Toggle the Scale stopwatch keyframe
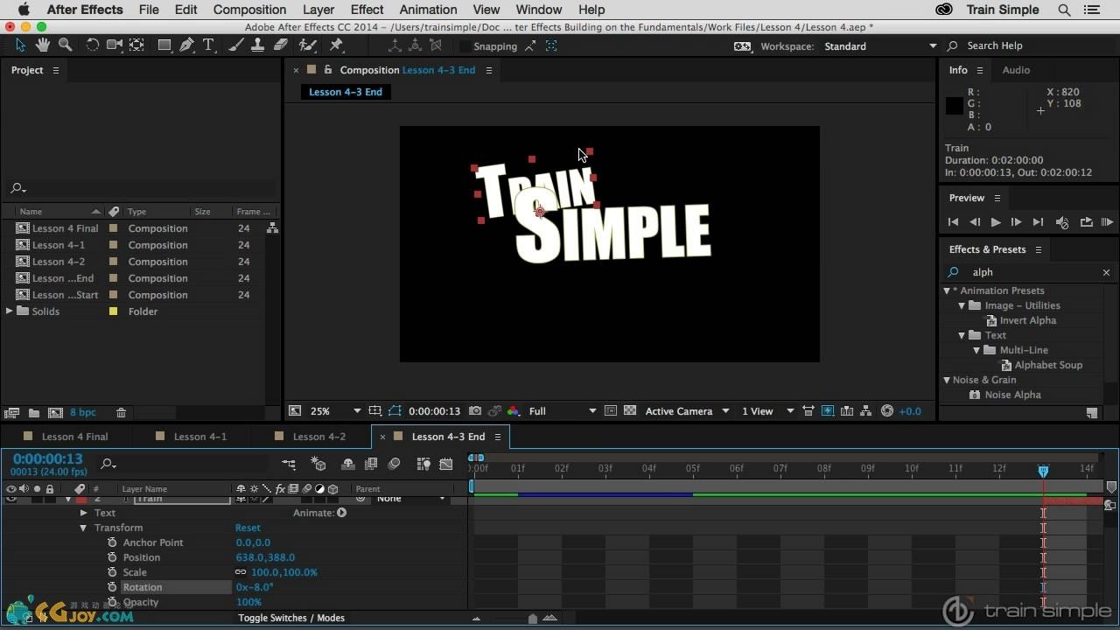Viewport: 1120px width, 630px height. tap(112, 572)
